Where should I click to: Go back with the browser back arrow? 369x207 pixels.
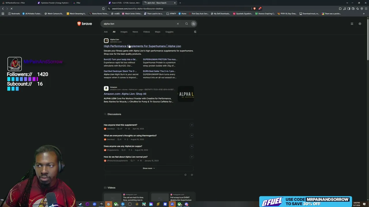point(3,9)
